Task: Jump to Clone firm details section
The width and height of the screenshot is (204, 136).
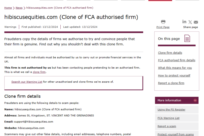Action: (x=170, y=53)
